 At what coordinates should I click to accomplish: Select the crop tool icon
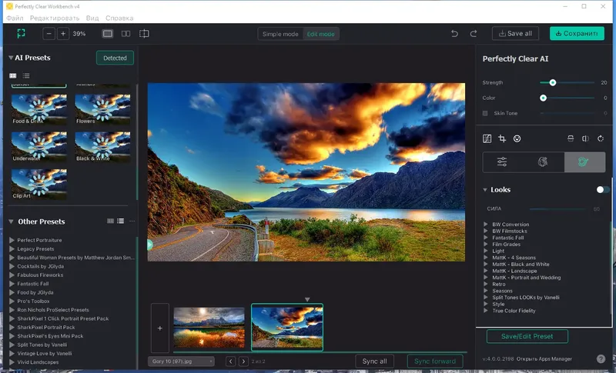(x=501, y=138)
